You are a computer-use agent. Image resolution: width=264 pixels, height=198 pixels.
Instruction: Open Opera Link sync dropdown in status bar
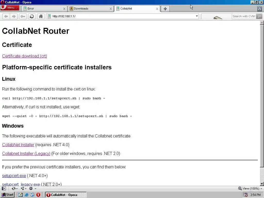tap(15, 188)
